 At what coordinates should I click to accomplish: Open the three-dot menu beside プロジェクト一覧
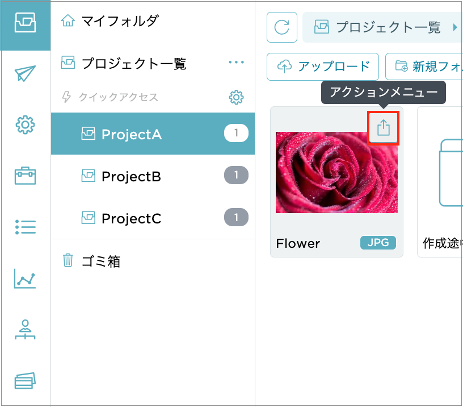coord(236,62)
